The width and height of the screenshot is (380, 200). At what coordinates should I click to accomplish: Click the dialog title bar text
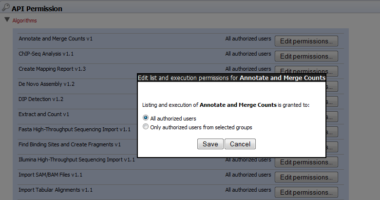point(231,78)
